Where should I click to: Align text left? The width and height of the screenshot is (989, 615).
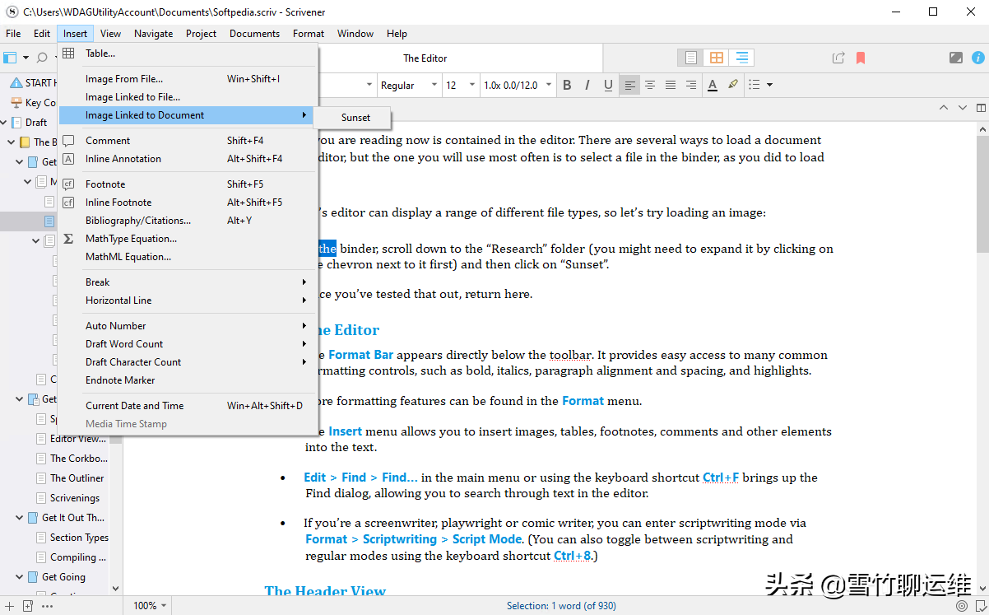629,85
